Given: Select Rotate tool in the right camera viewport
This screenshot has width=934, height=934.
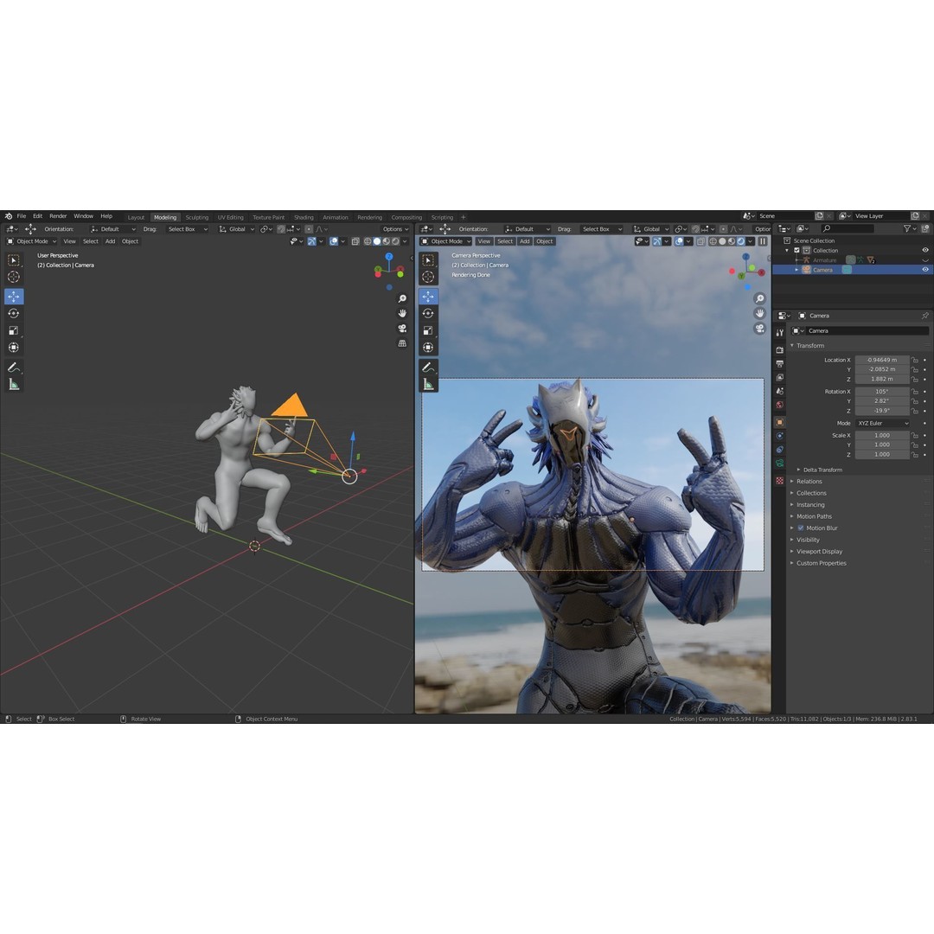Looking at the screenshot, I should click(428, 313).
